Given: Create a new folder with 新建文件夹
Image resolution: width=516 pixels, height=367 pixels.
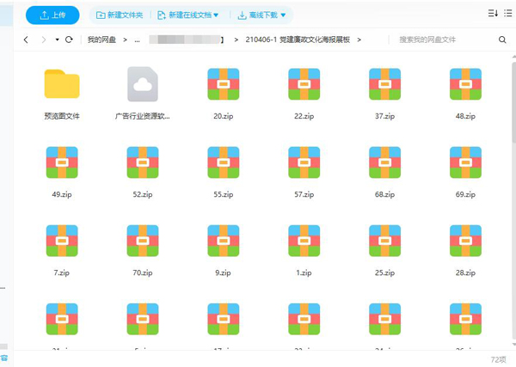Looking at the screenshot, I should click(x=120, y=15).
